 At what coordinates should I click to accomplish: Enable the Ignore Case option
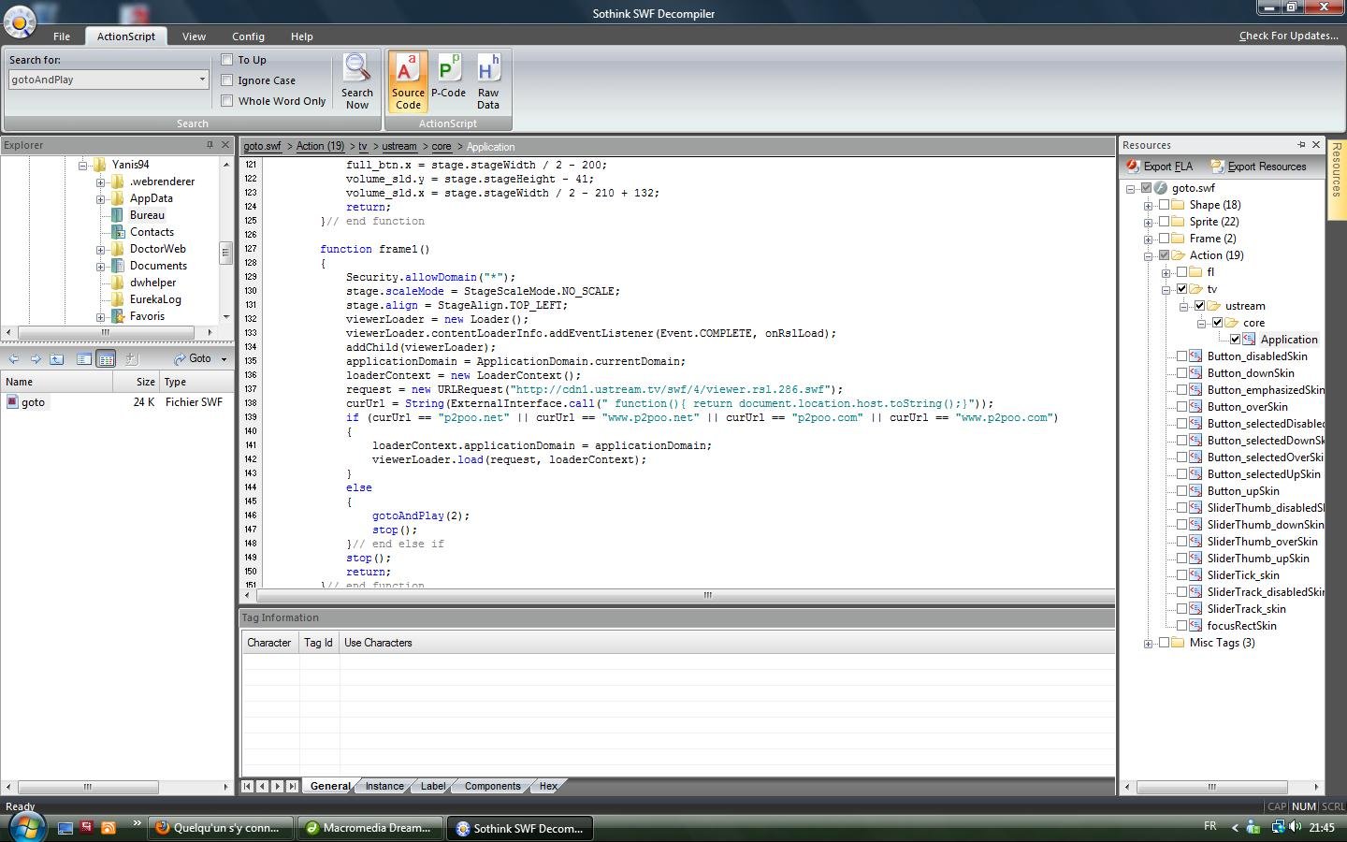227,80
